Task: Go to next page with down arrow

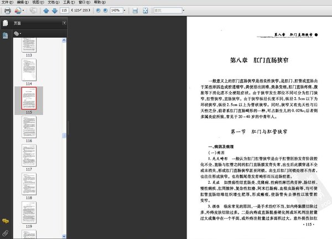Action: pos(54,11)
